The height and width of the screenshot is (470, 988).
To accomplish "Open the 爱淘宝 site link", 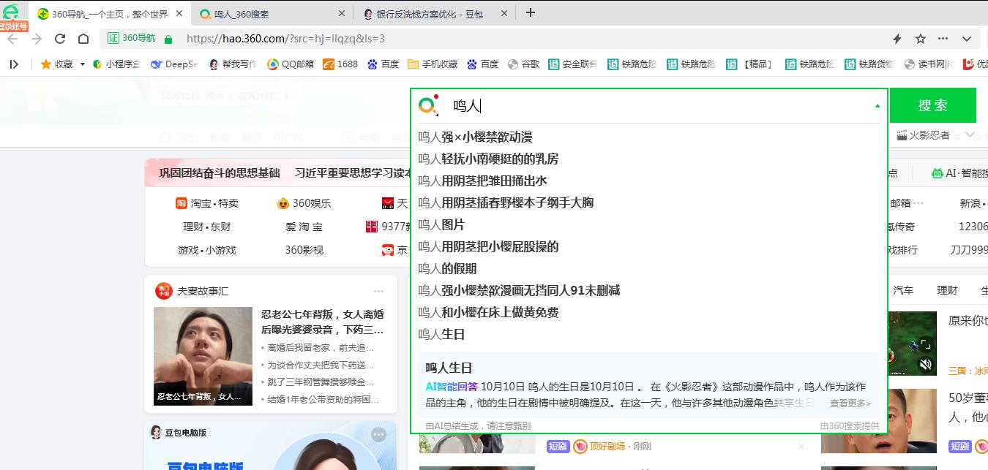I will (x=304, y=227).
